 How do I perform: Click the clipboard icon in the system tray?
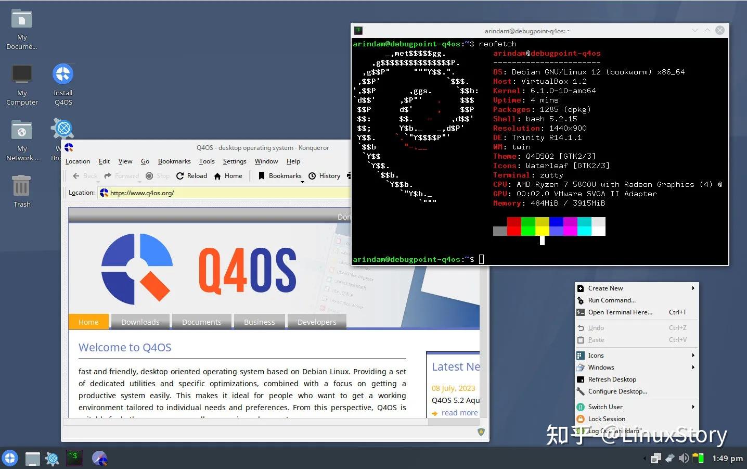point(655,458)
